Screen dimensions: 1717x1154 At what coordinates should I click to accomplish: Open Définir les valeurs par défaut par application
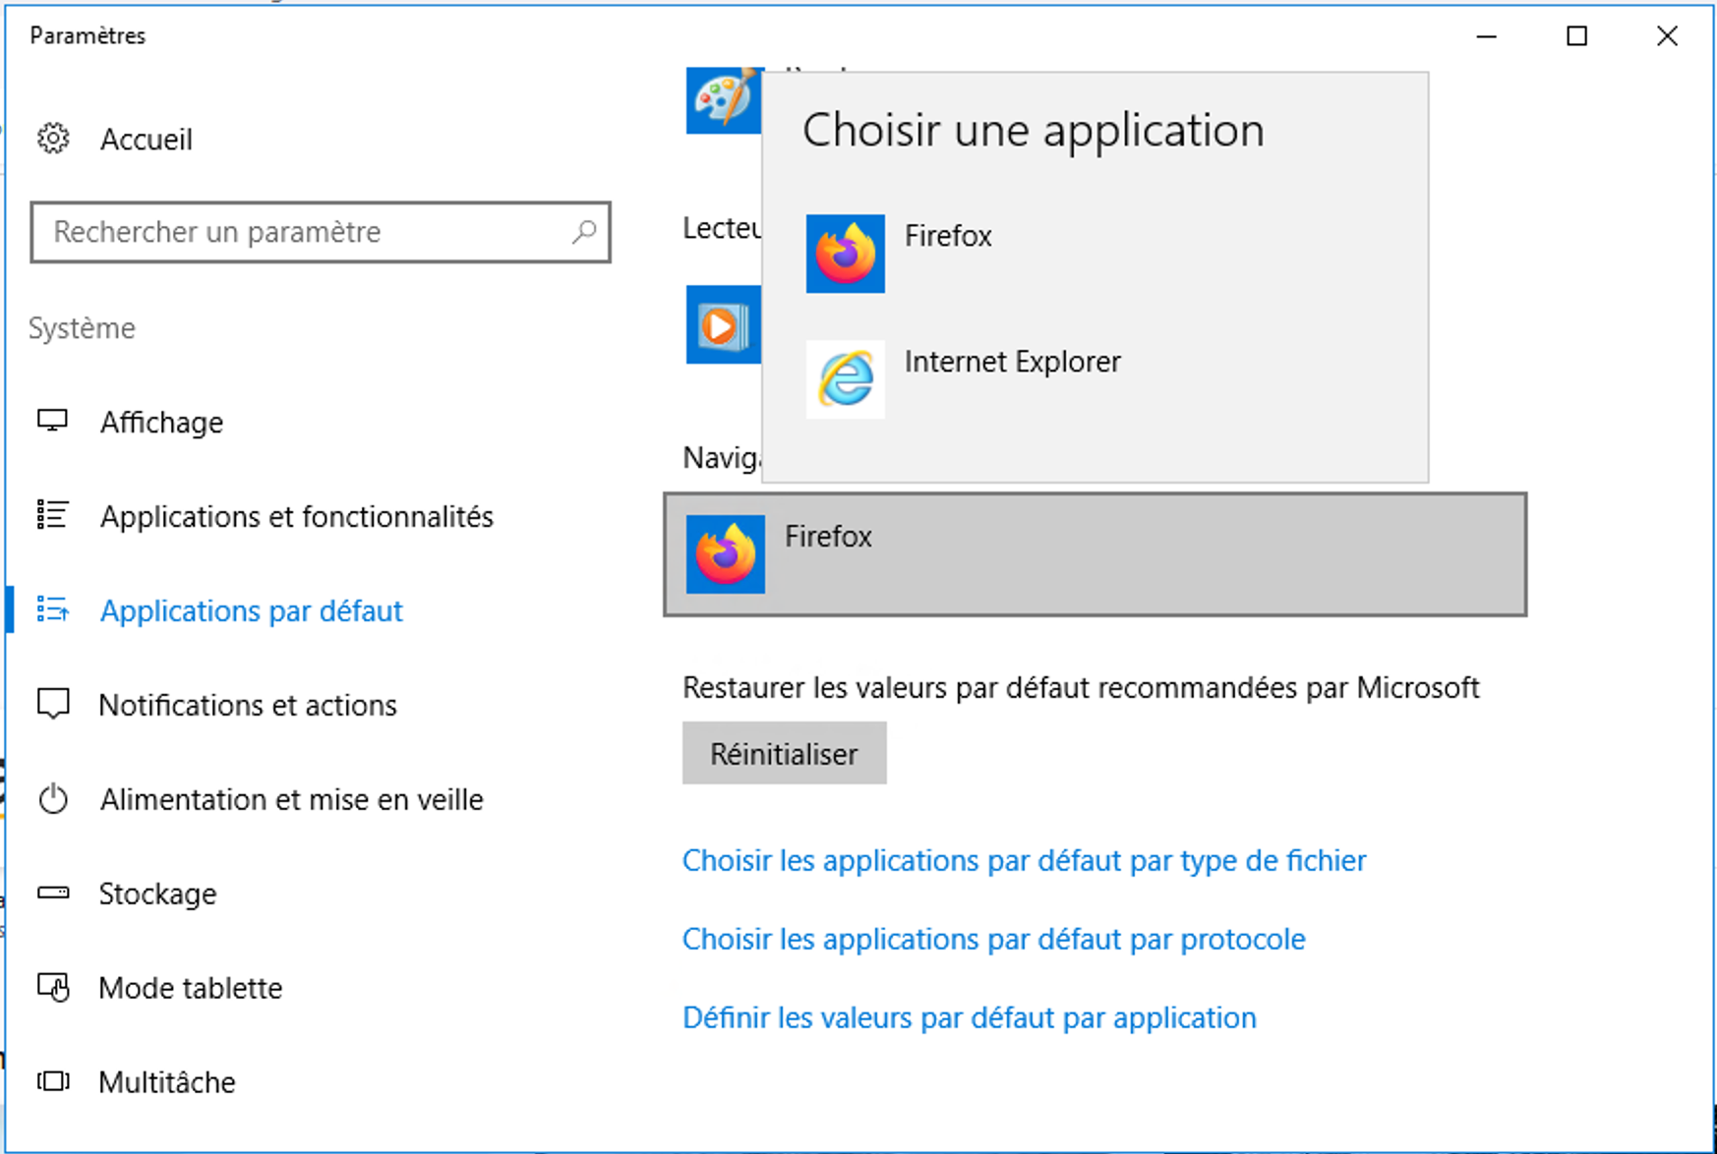(969, 1017)
